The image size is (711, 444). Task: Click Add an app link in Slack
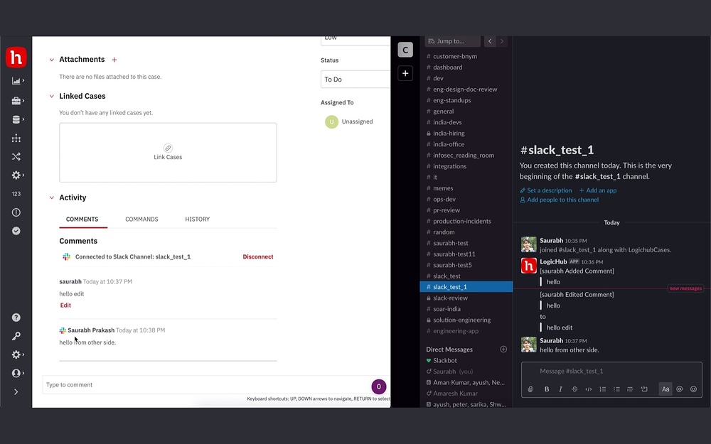pyautogui.click(x=598, y=190)
